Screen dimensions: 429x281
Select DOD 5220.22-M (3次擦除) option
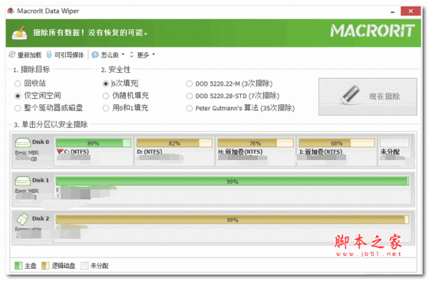(x=189, y=84)
